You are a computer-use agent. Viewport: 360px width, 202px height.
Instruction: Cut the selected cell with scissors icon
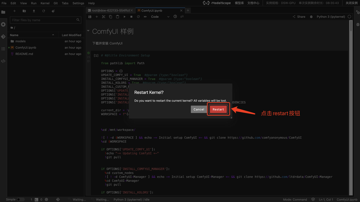point(103,17)
